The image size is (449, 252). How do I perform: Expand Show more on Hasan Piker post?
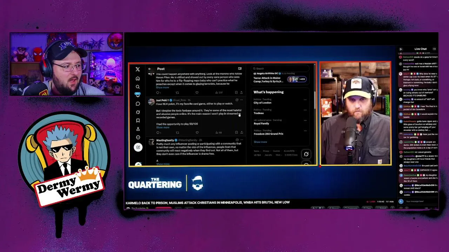162,87
